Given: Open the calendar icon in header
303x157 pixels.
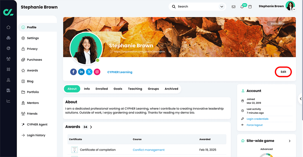Looking at the screenshot, I should [x=250, y=7].
